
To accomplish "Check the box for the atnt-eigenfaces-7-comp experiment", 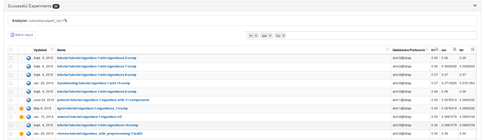I will pyautogui.click(x=11, y=67).
